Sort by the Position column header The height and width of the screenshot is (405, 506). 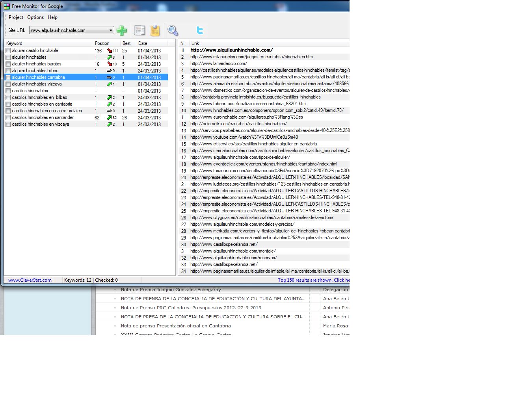pyautogui.click(x=107, y=43)
